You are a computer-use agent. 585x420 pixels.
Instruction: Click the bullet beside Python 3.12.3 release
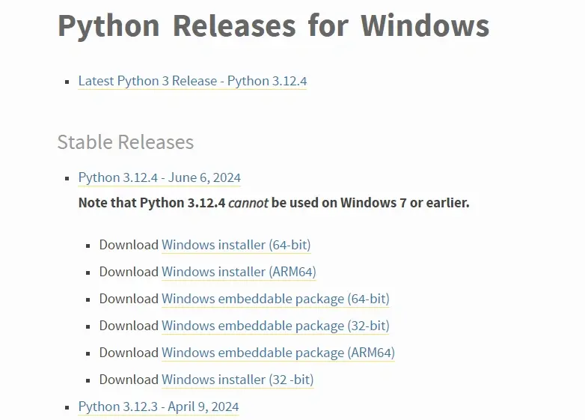[x=67, y=407]
